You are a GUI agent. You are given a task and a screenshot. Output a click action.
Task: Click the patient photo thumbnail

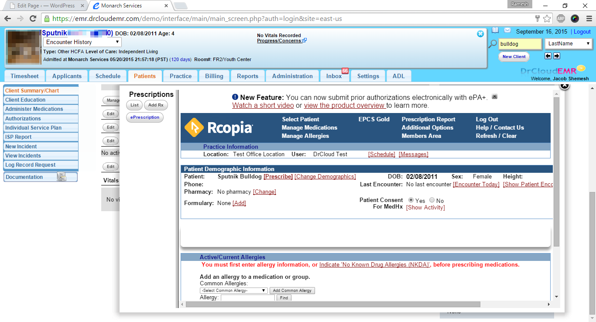[x=24, y=47]
